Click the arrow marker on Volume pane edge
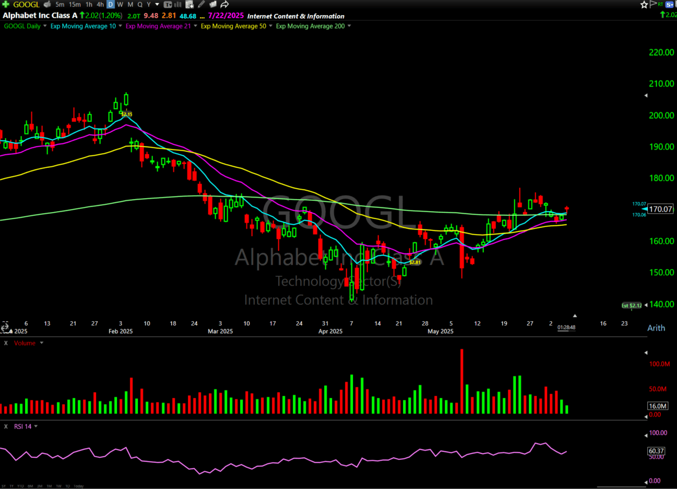The width and height of the screenshot is (677, 489). [646, 353]
